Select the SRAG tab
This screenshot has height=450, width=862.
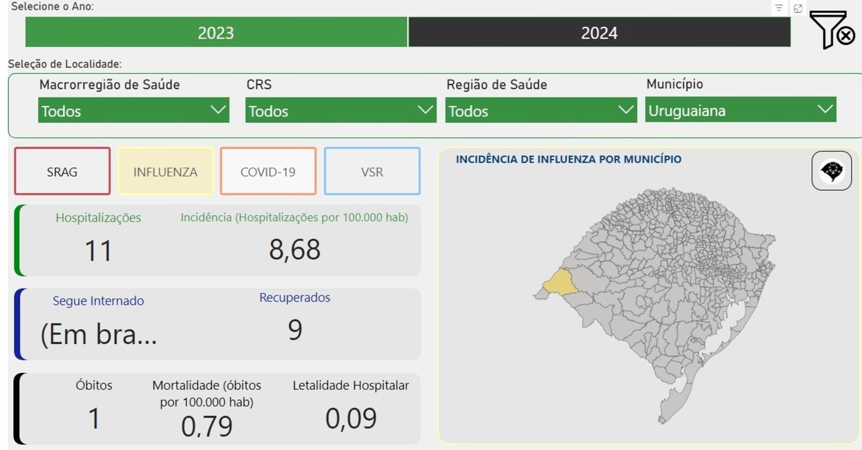(62, 171)
